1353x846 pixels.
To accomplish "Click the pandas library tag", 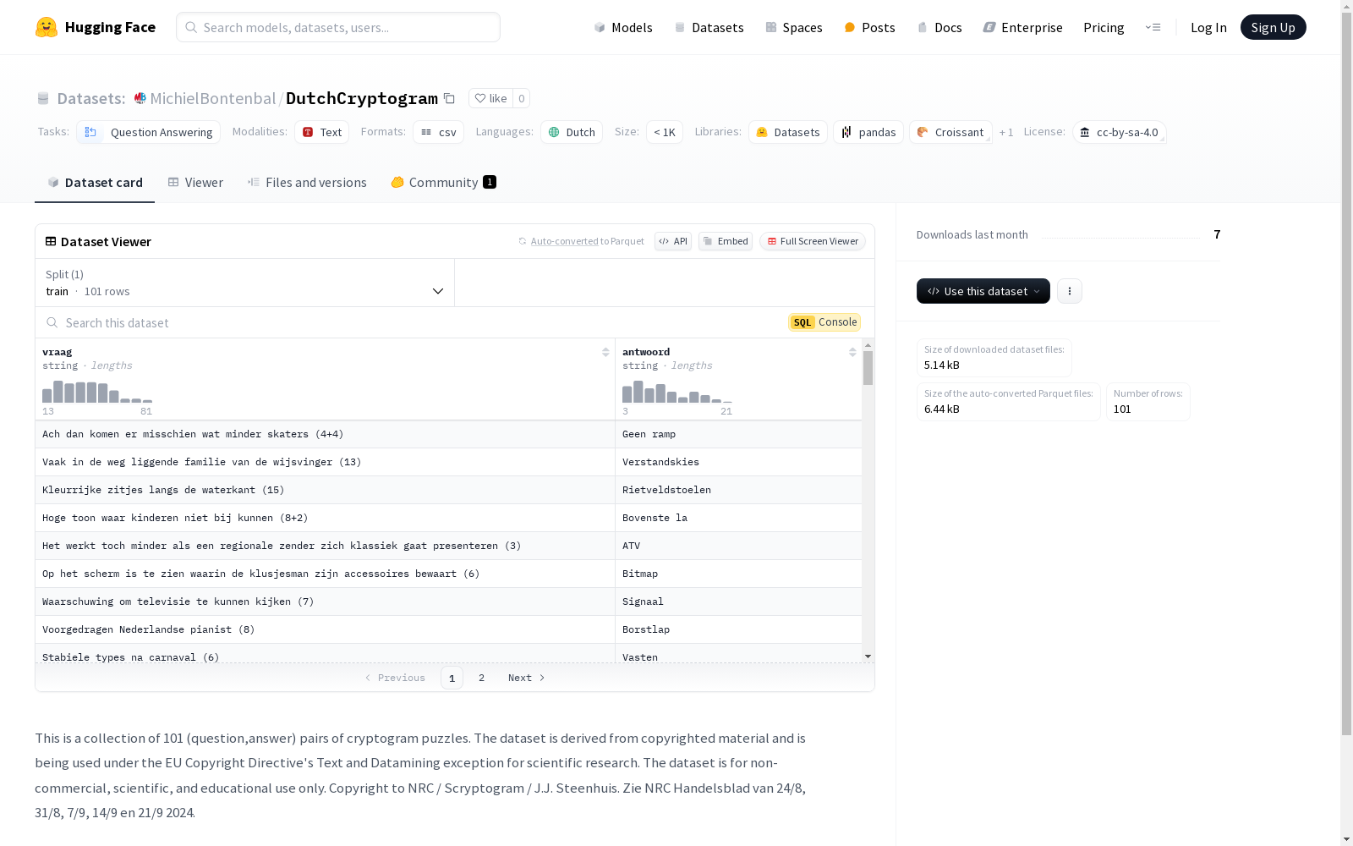I will coord(868,132).
